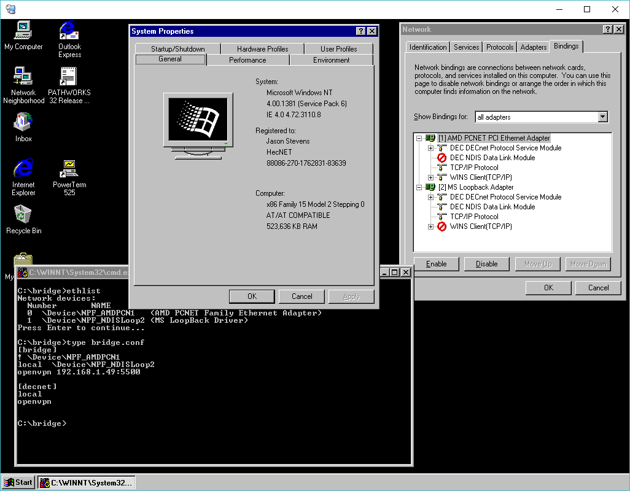630x491 pixels.
Task: Click the protocol icon for TCP/IP under AMD PCNET
Action: 441,168
